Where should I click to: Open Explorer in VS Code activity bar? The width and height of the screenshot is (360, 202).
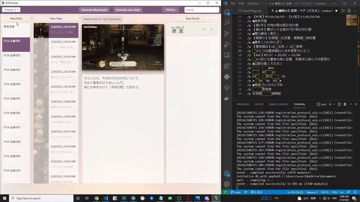click(x=227, y=12)
